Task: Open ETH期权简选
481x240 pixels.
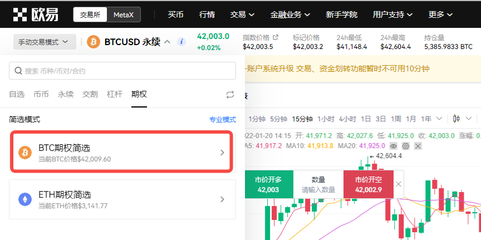Action: (122, 199)
